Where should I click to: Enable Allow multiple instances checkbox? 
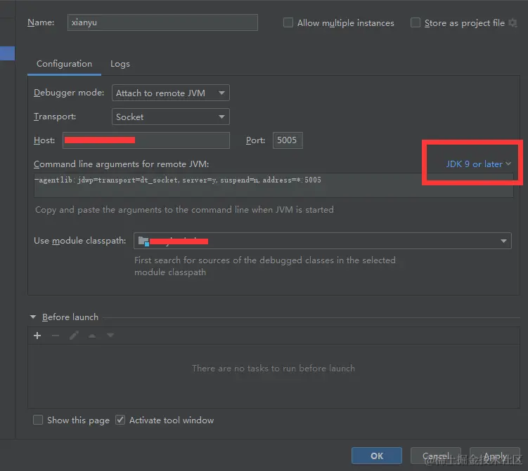(x=288, y=22)
